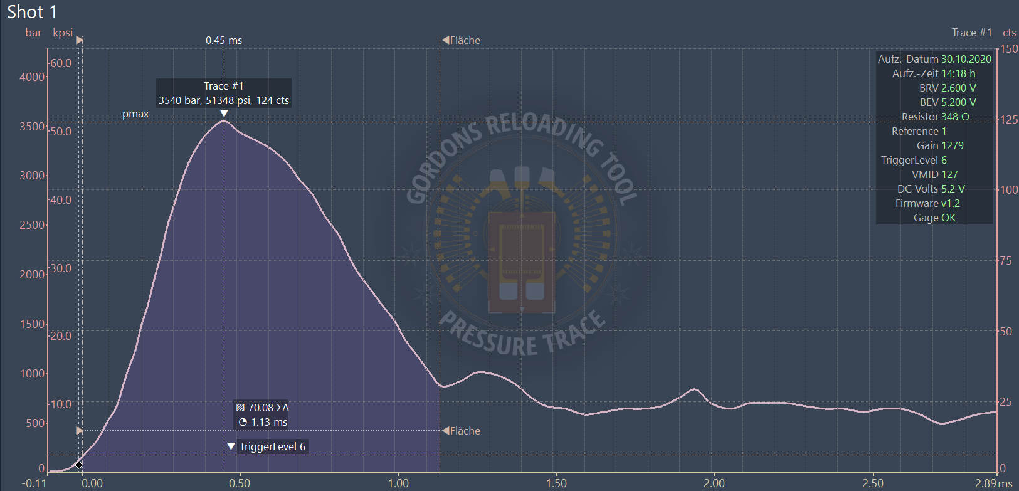Click the lower-left area start triangle marker
Image resolution: width=1019 pixels, height=491 pixels.
pyautogui.click(x=80, y=431)
